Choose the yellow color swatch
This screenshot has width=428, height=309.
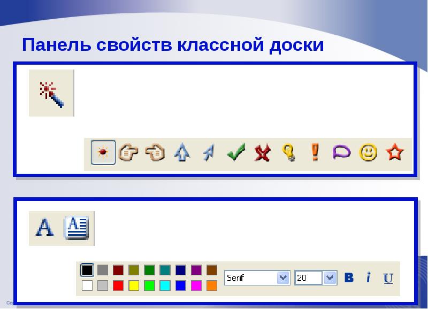point(134,285)
